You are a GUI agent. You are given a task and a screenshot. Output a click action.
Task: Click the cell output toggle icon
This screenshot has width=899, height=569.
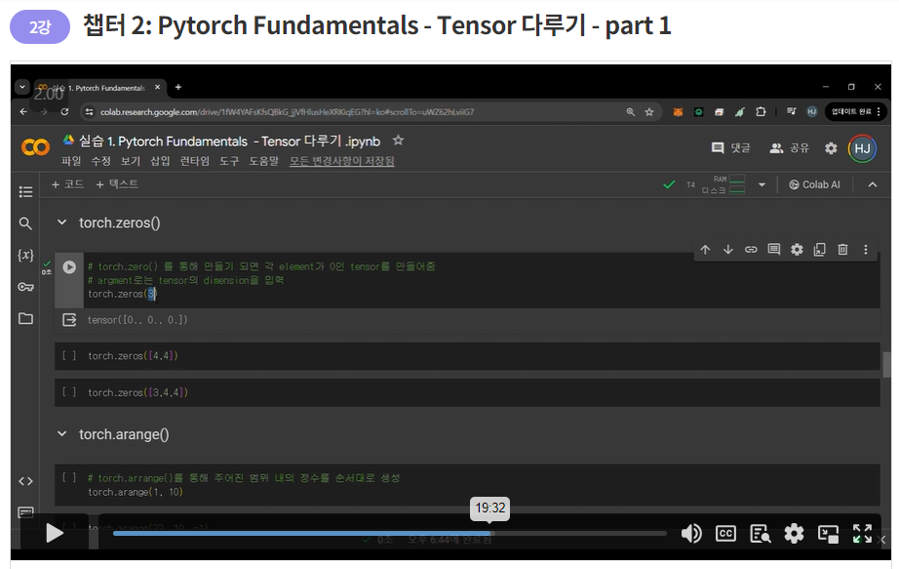pyautogui.click(x=69, y=320)
